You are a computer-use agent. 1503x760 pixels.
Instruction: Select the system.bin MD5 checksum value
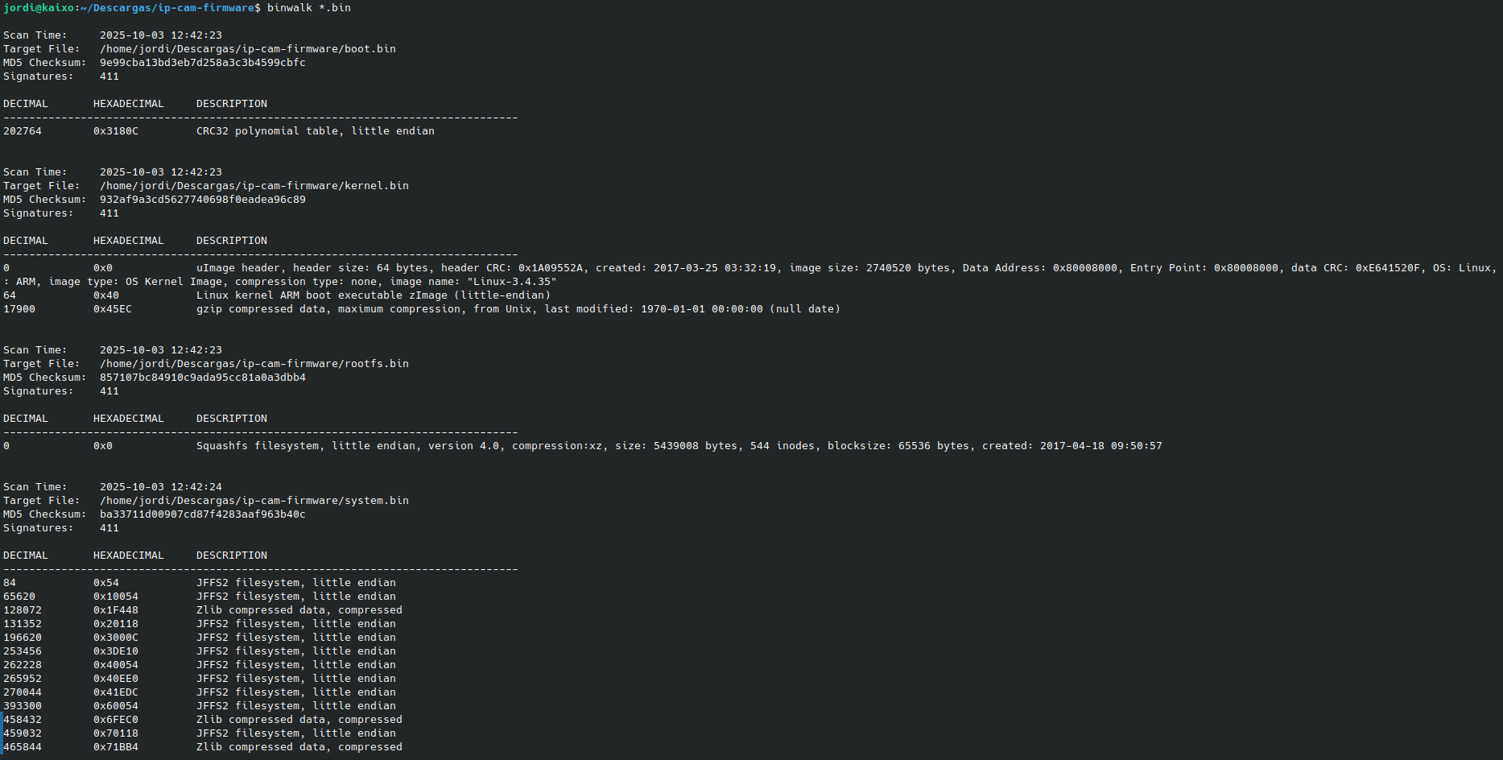pyautogui.click(x=202, y=514)
